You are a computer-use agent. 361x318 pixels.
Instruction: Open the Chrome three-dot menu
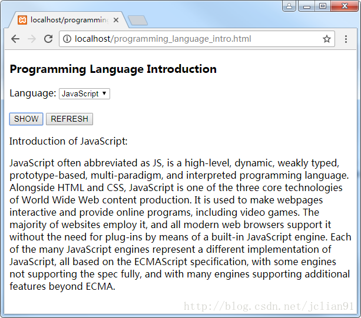point(346,39)
